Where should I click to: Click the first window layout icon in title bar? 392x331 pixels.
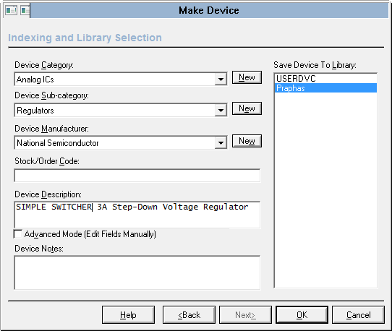point(12,11)
